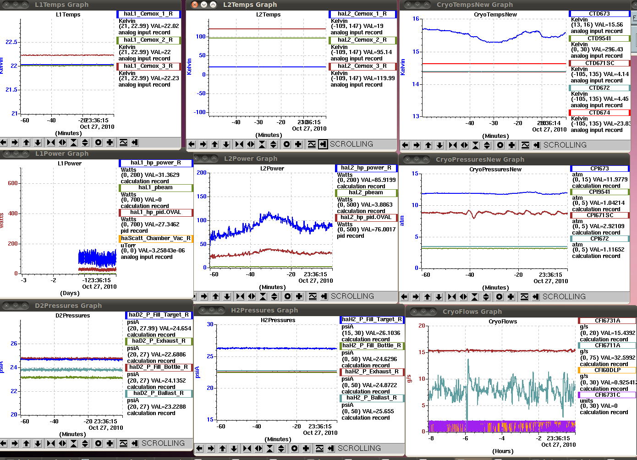Click the auto-scroll arrow icon in L1Temps
This screenshot has height=460, width=637.
click(135, 142)
